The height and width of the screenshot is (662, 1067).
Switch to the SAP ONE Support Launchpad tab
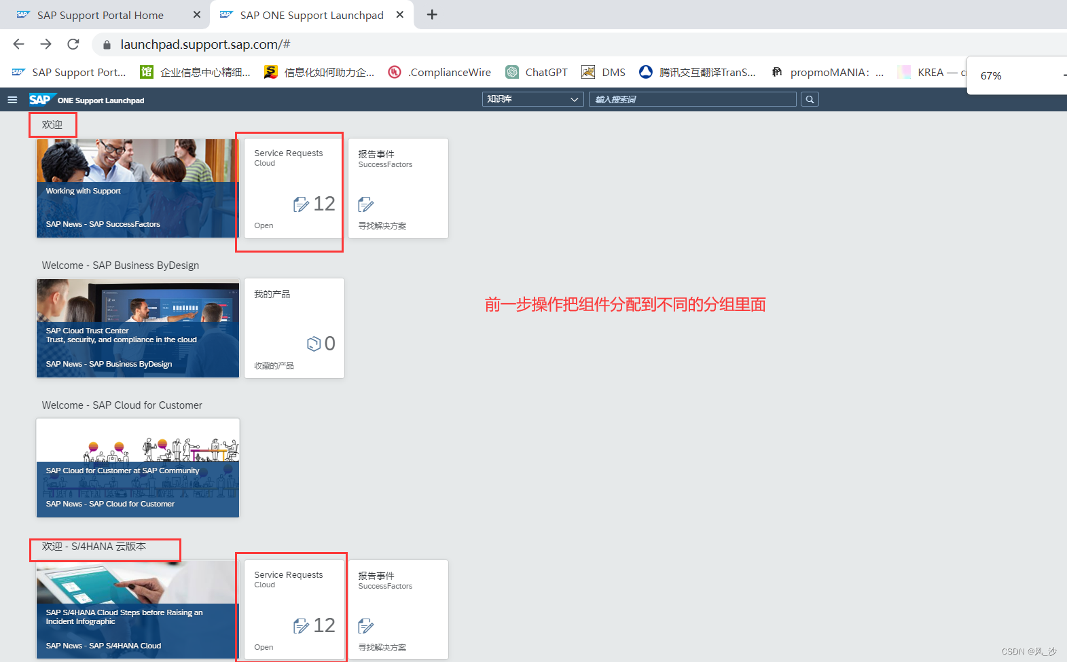click(x=312, y=15)
